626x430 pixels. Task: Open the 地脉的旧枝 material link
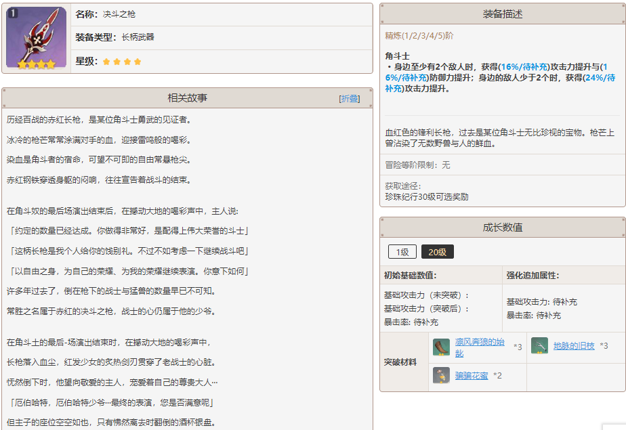click(x=574, y=346)
